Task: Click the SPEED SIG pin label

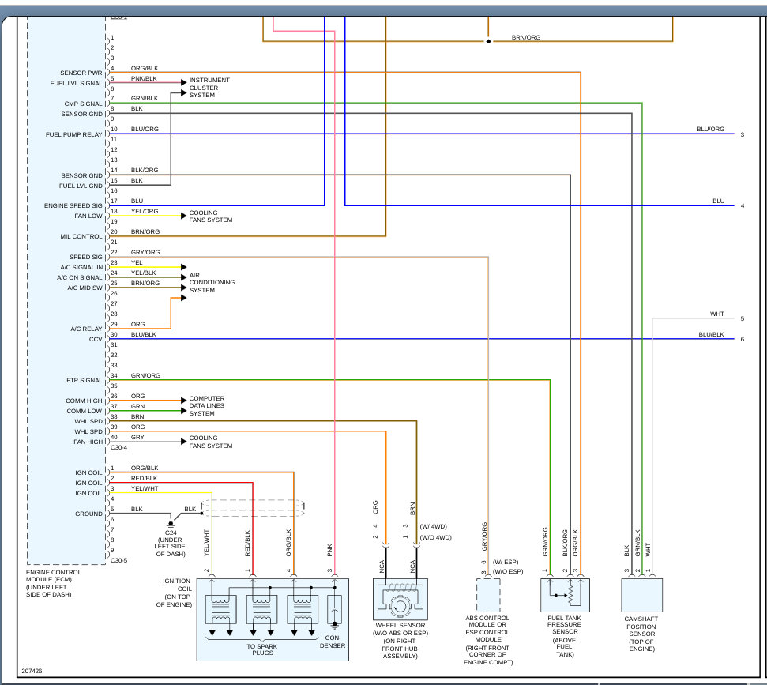Action: tap(86, 257)
